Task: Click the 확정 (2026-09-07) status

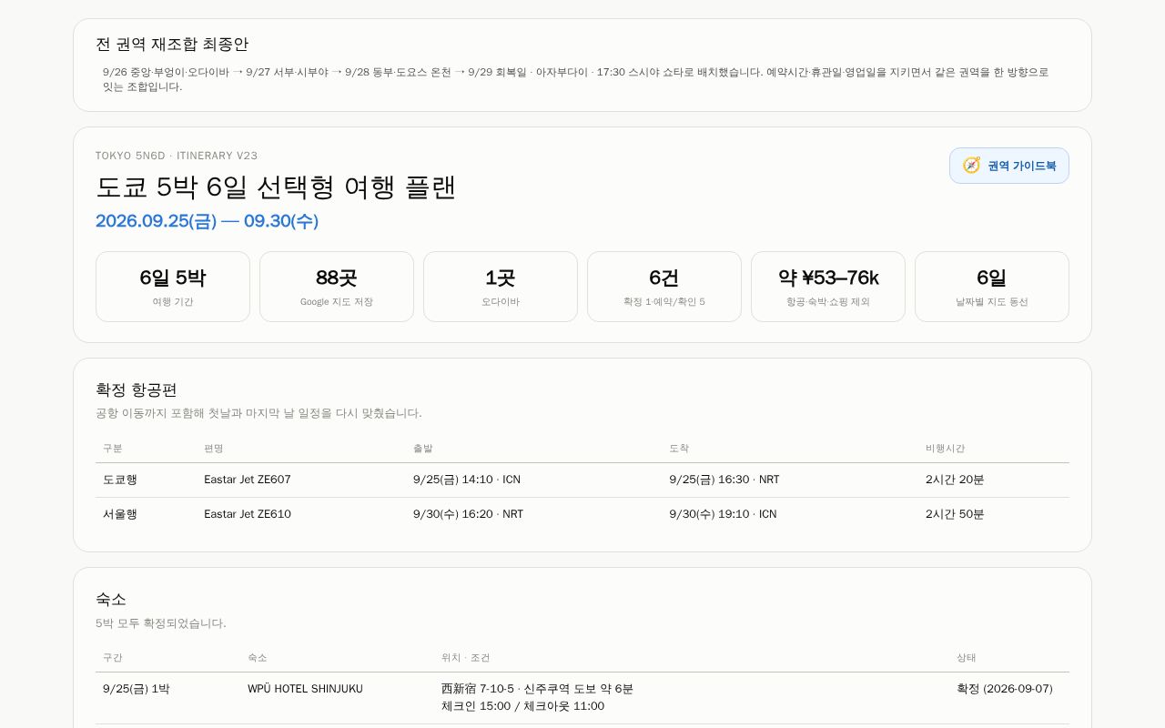Action: [1005, 689]
